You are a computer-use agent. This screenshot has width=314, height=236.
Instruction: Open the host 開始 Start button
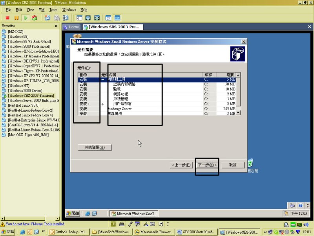coord(7,232)
